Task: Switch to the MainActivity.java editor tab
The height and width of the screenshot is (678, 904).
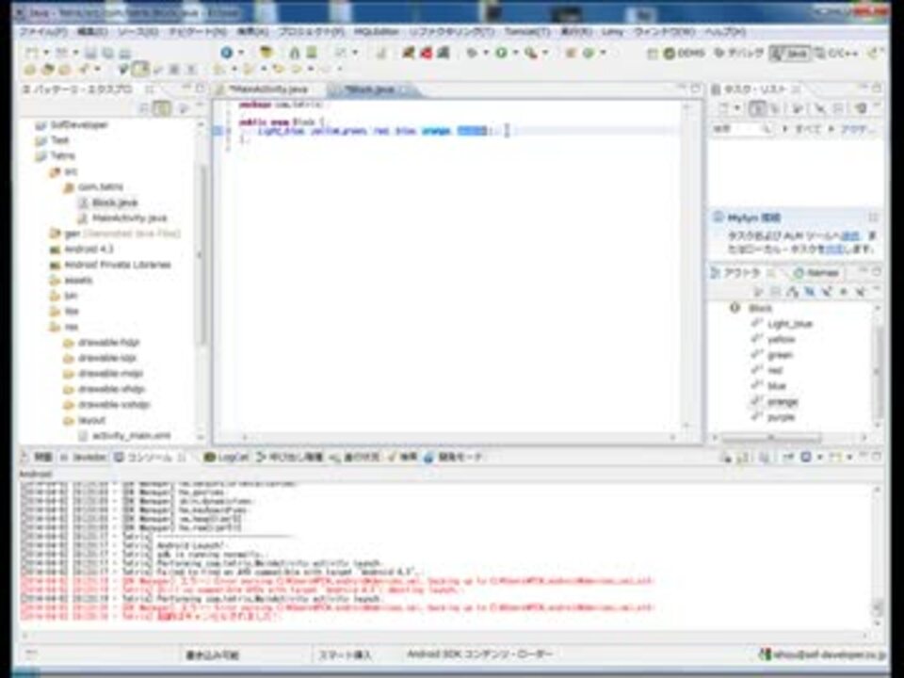Action: coord(268,89)
